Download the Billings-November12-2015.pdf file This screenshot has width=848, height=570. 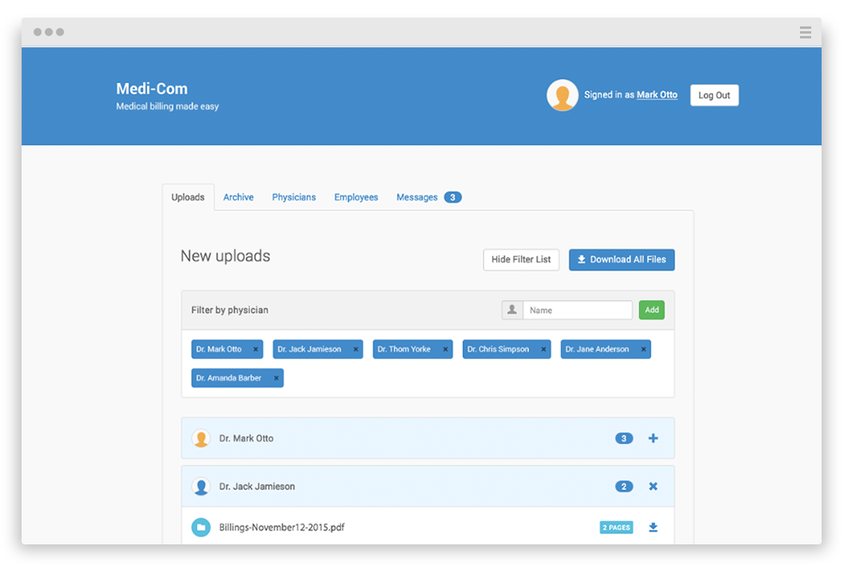653,528
